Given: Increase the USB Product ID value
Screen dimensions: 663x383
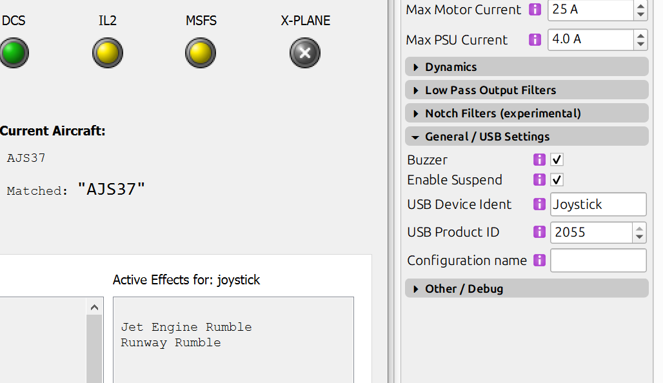Looking at the screenshot, I should click(x=639, y=227).
